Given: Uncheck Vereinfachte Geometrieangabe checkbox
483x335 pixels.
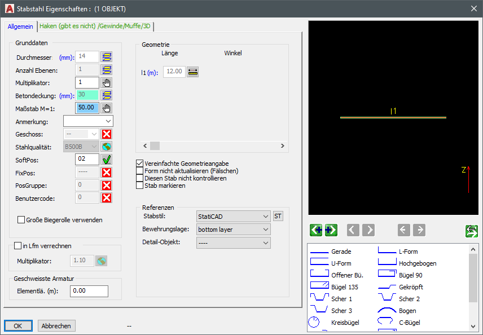Looking at the screenshot, I should [x=139, y=164].
